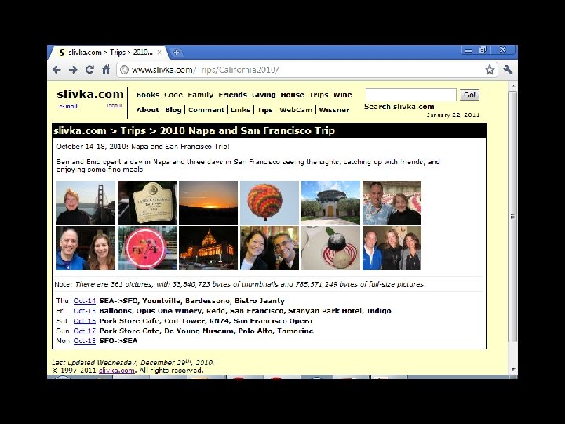
Task: Open the Oct-14 day link
Action: point(84,301)
